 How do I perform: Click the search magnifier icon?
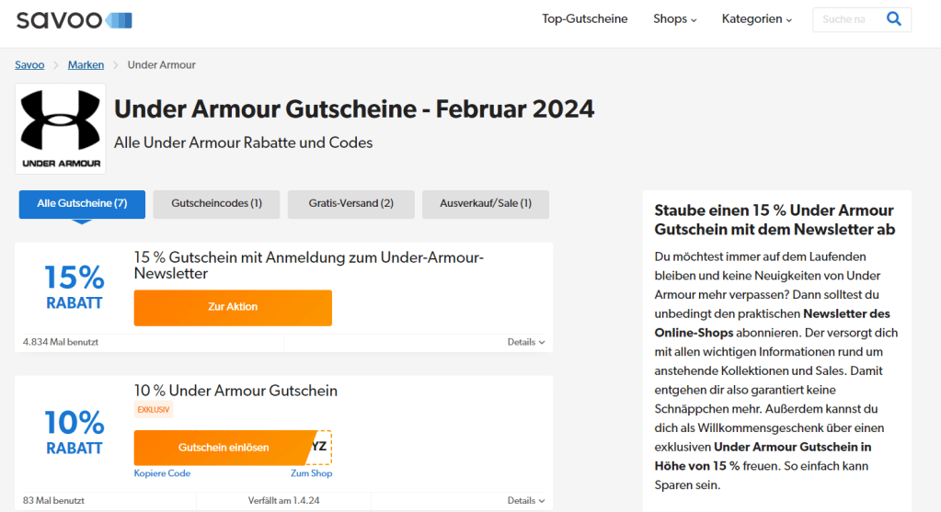click(893, 19)
